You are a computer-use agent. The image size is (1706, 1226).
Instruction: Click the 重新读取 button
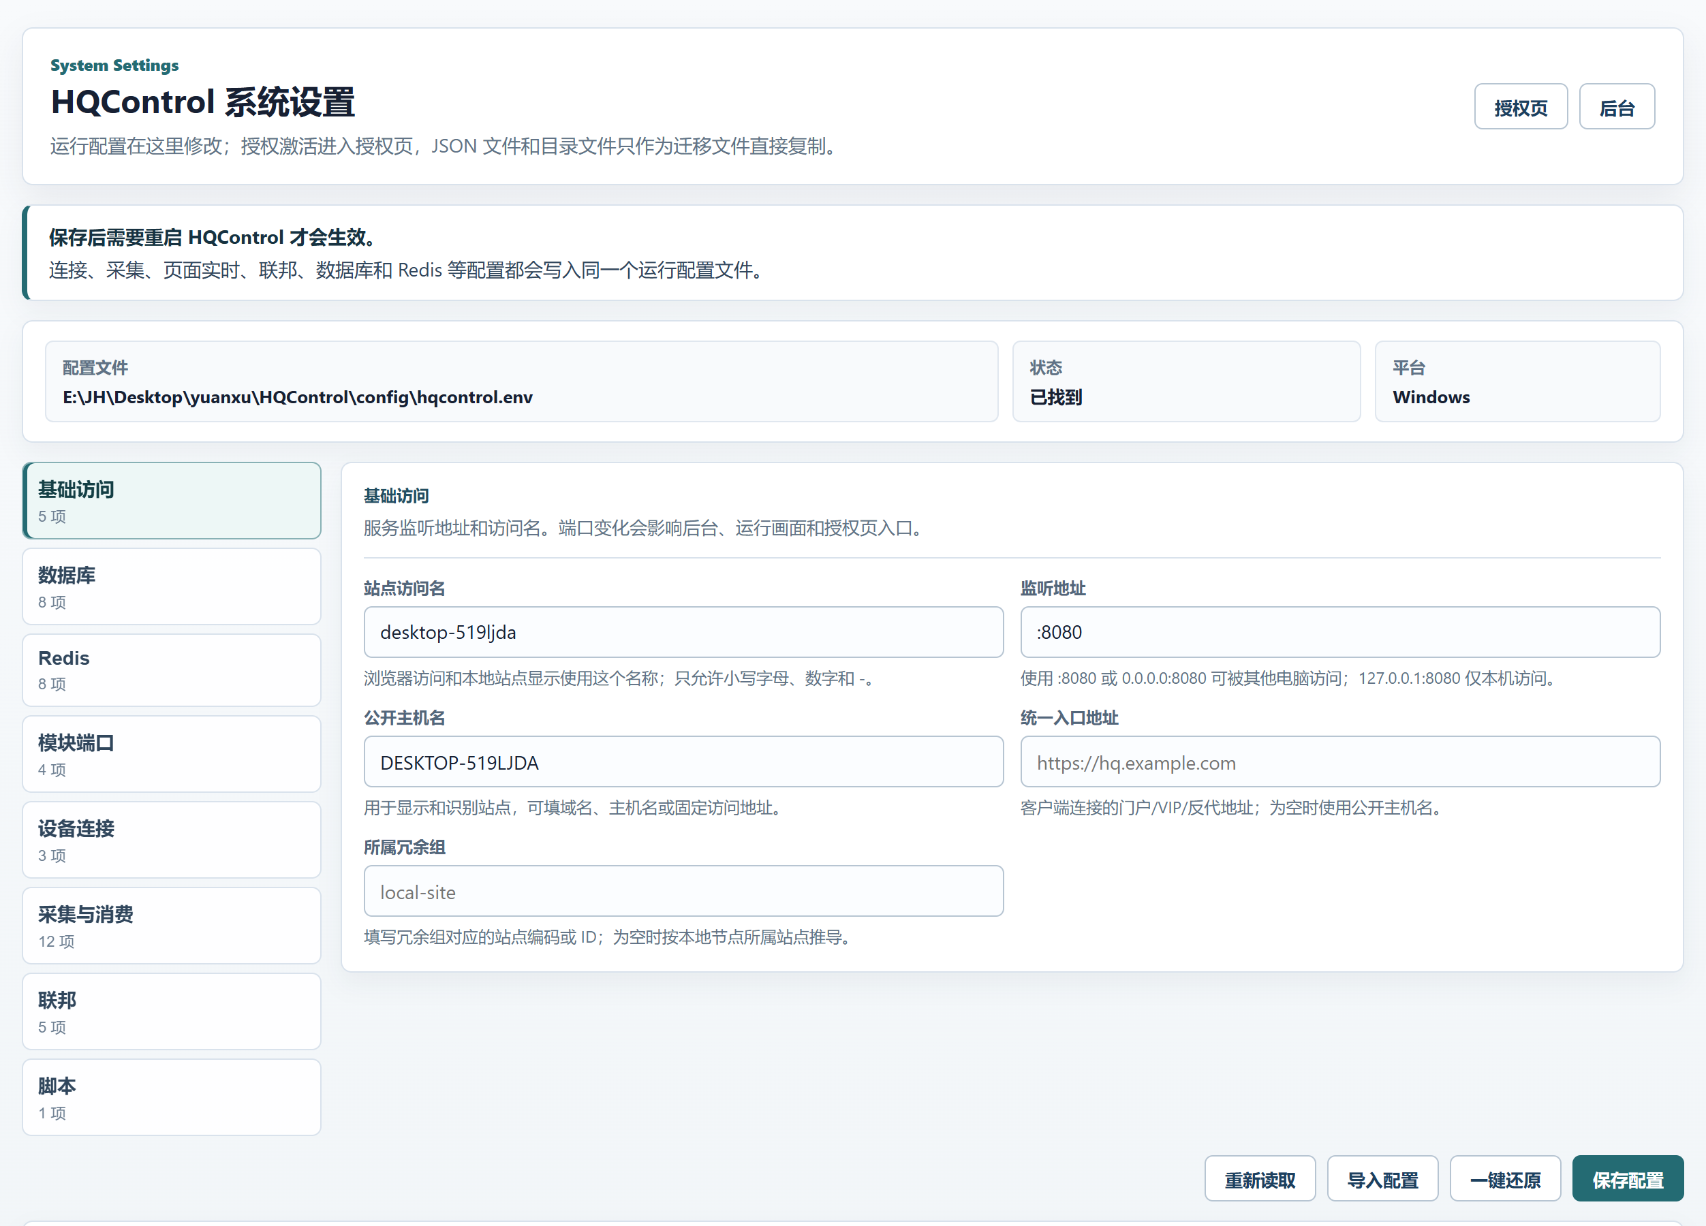pyautogui.click(x=1260, y=1178)
